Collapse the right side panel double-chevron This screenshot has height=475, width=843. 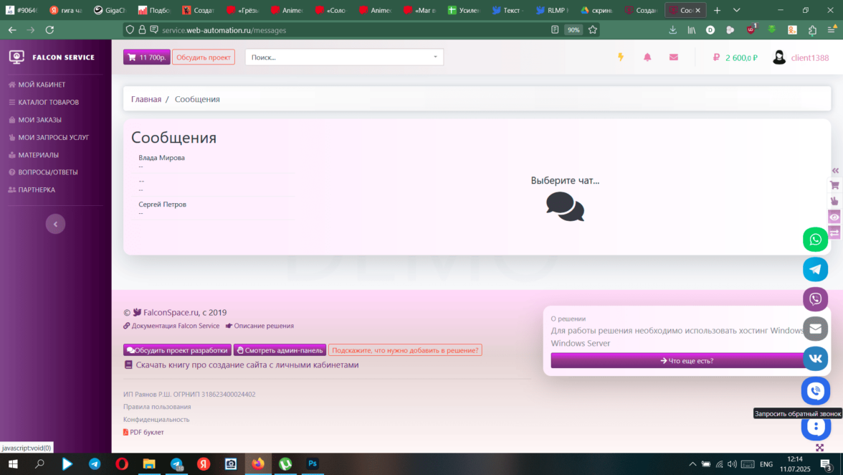[x=835, y=171]
